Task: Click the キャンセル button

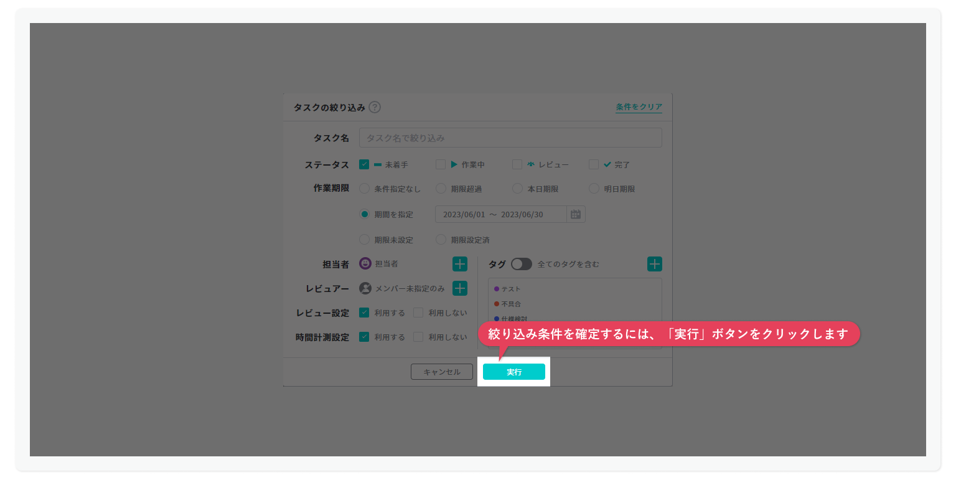Action: pyautogui.click(x=442, y=372)
